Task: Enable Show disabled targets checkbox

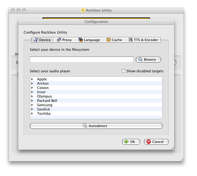Action: pos(123,71)
